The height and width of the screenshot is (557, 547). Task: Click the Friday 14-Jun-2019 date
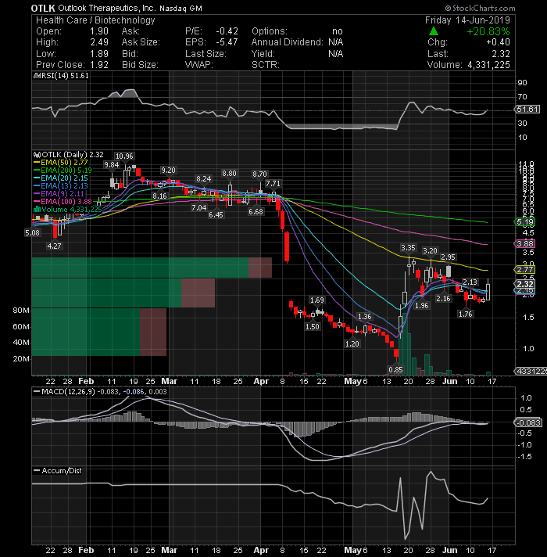(467, 20)
